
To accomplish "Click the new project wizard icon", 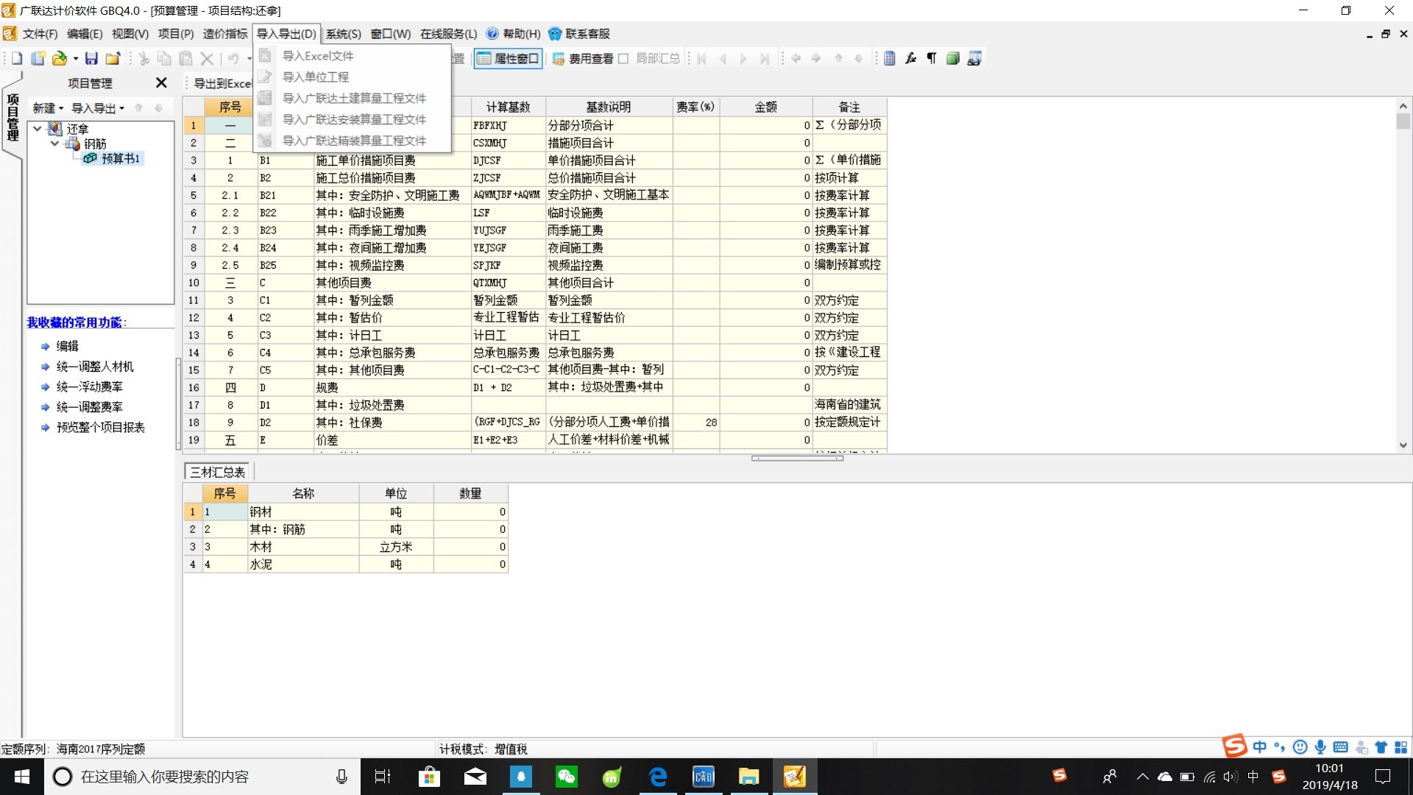I will point(38,59).
